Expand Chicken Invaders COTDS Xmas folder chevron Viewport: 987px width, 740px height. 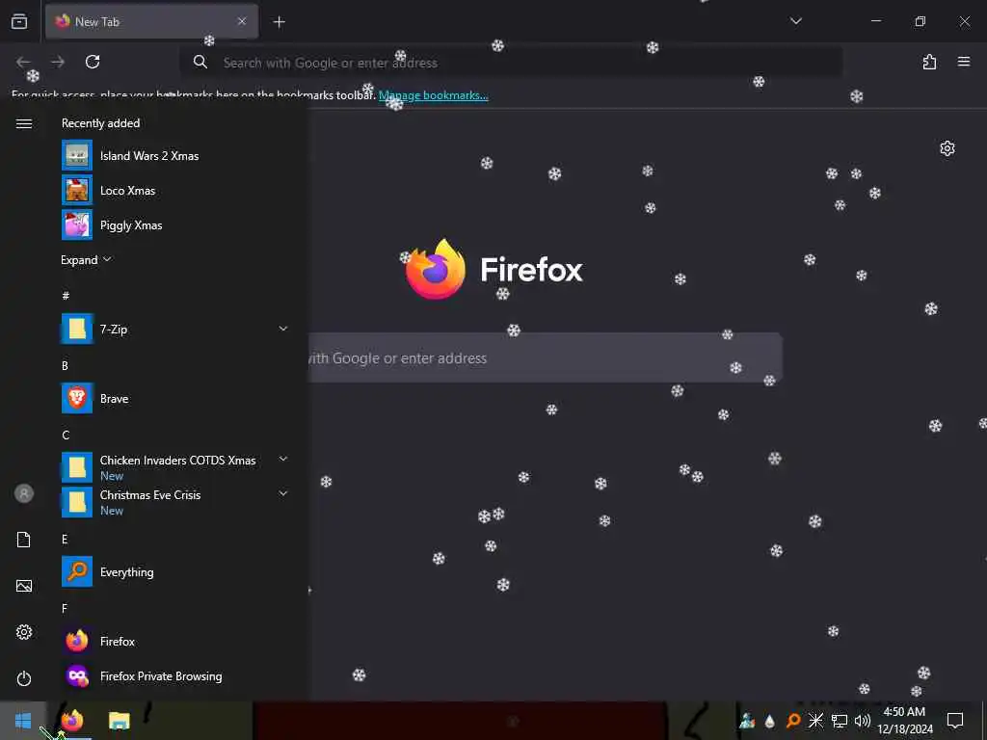pyautogui.click(x=283, y=459)
